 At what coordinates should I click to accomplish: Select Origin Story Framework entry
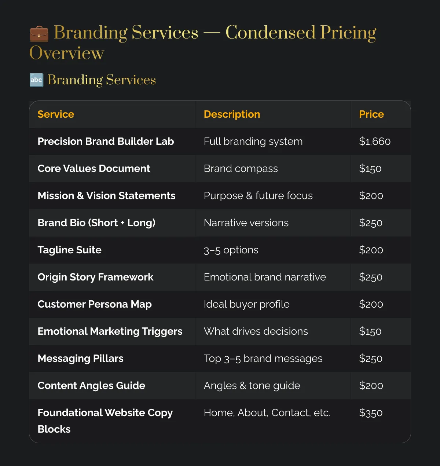95,277
